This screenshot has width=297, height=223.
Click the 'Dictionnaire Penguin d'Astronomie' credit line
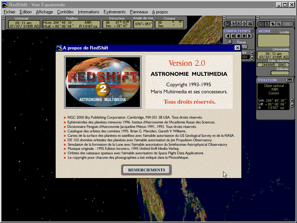pyautogui.click(x=132, y=127)
